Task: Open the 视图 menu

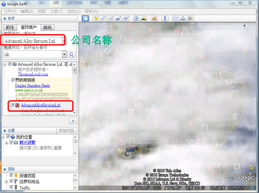Action: 42,11
